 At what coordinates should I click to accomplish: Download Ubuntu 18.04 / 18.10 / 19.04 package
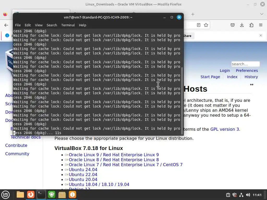[99, 184]
